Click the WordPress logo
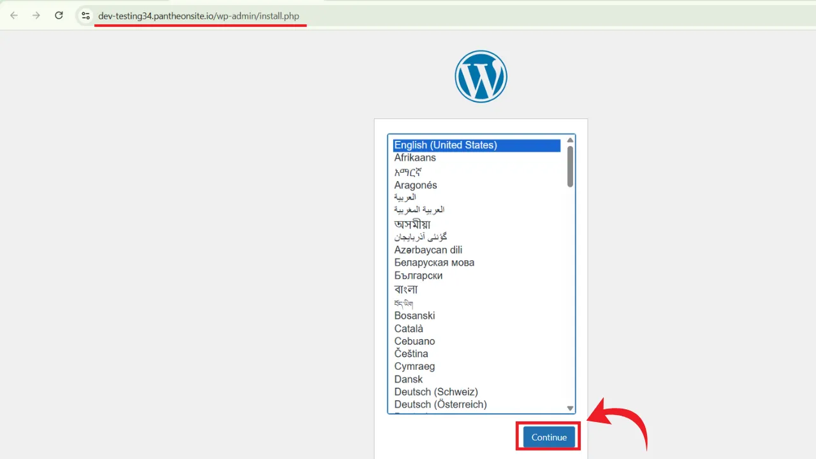816x459 pixels. (x=481, y=76)
